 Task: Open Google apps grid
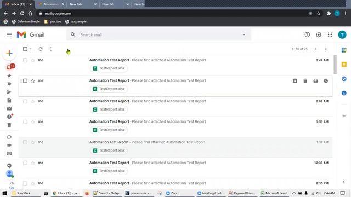(x=330, y=34)
